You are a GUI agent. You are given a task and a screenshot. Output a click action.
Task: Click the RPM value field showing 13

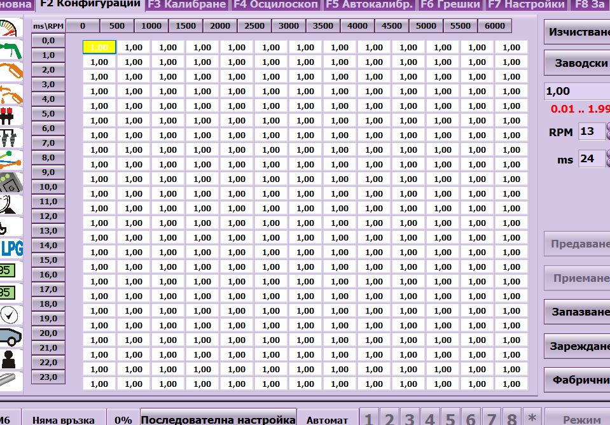point(590,132)
